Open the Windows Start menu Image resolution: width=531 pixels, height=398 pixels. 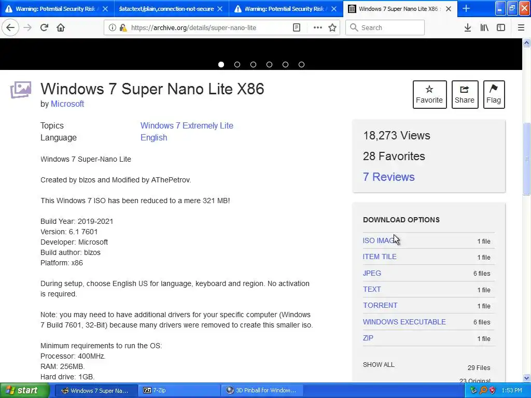(24, 390)
